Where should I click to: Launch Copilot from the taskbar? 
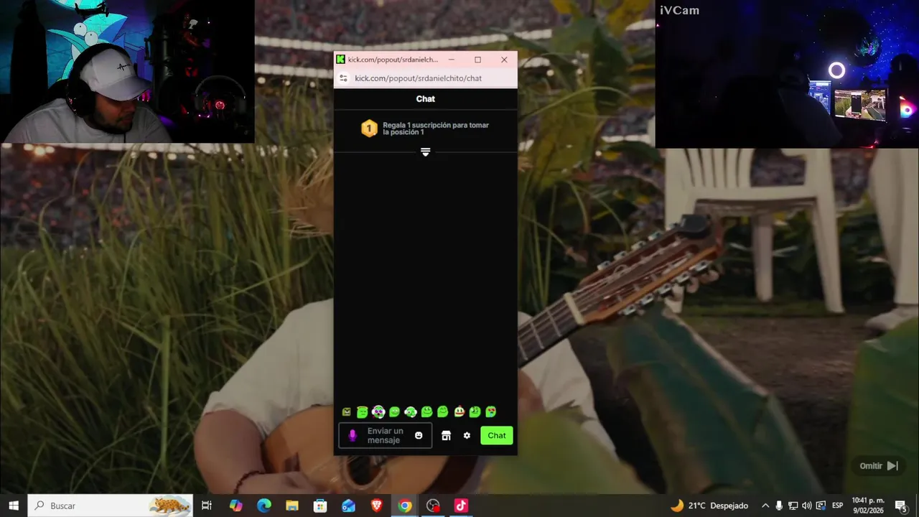(236, 506)
